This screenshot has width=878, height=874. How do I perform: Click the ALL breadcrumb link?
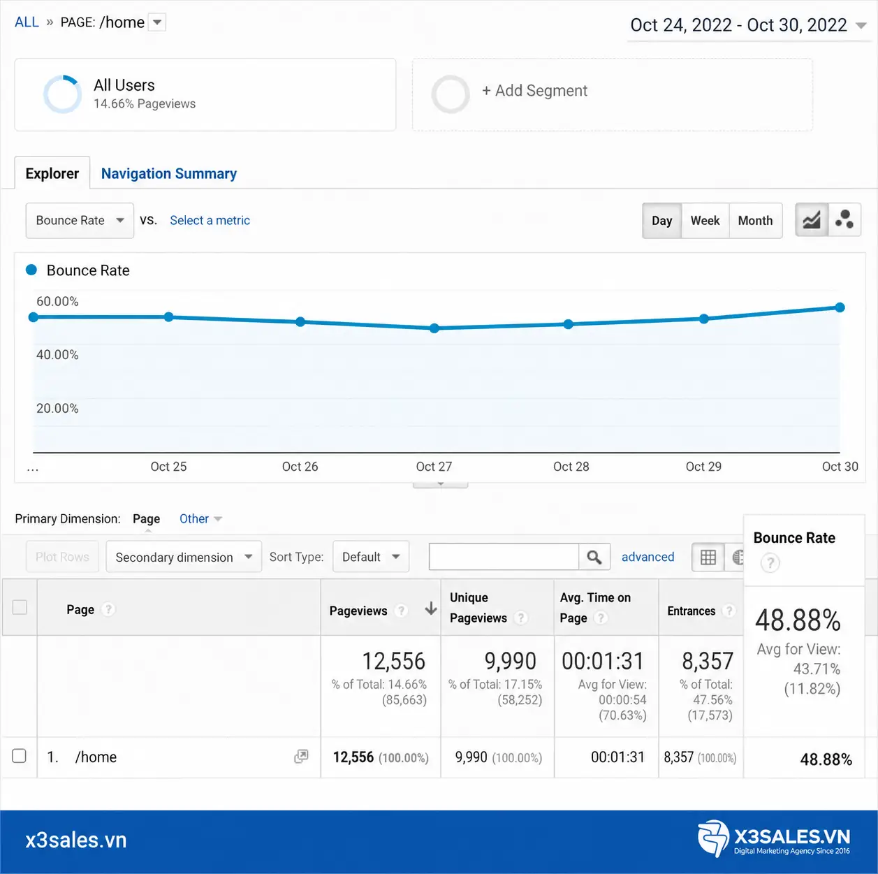point(27,22)
